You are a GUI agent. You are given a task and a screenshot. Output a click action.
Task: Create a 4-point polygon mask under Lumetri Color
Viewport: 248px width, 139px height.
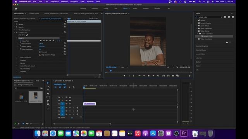click(23, 35)
